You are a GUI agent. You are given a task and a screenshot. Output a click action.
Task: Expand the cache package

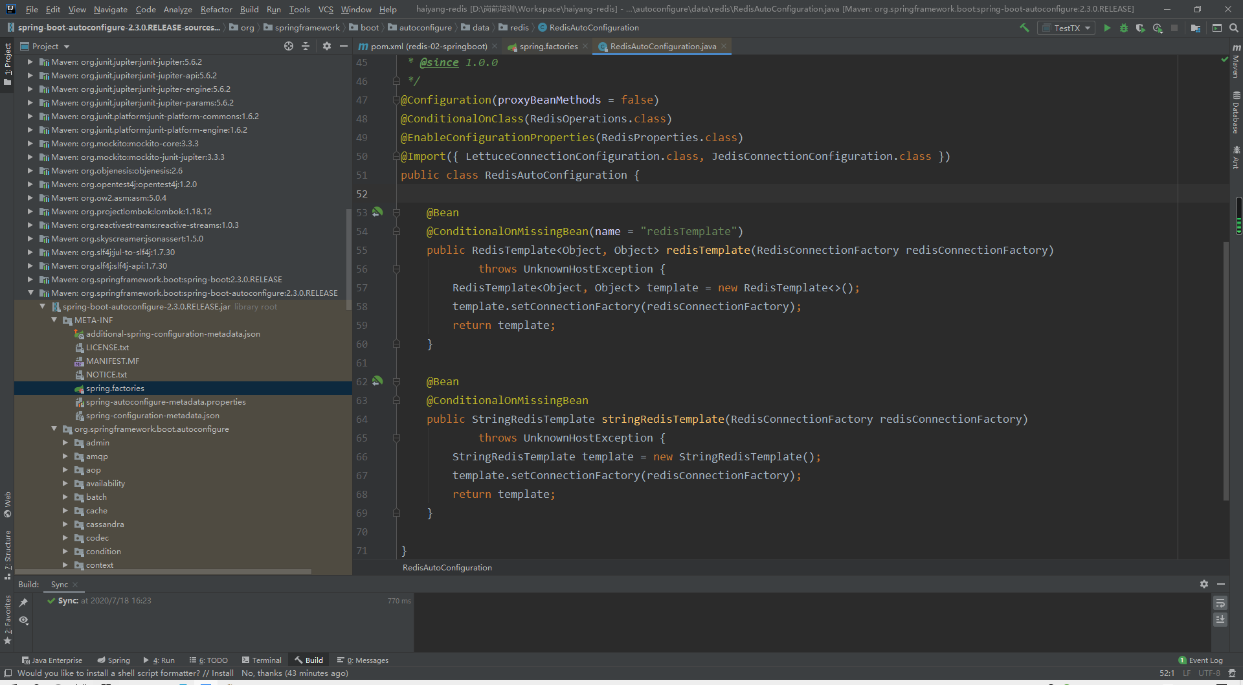[x=65, y=510]
